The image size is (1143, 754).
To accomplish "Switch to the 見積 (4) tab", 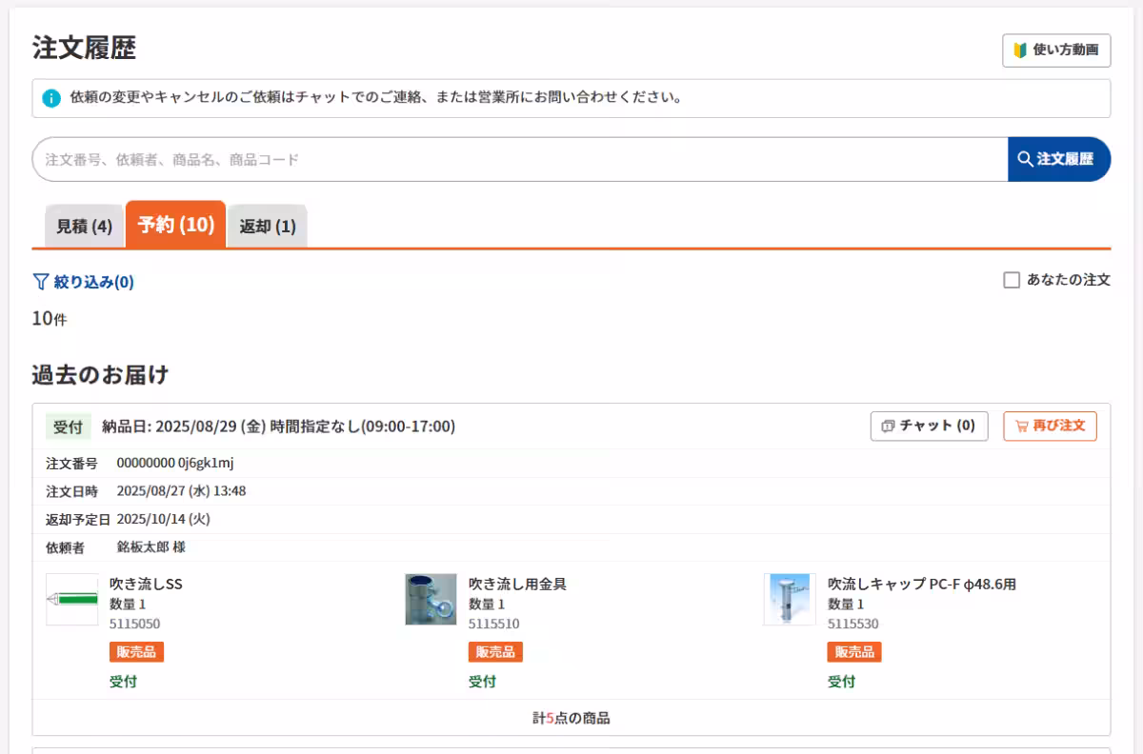I will pos(84,227).
